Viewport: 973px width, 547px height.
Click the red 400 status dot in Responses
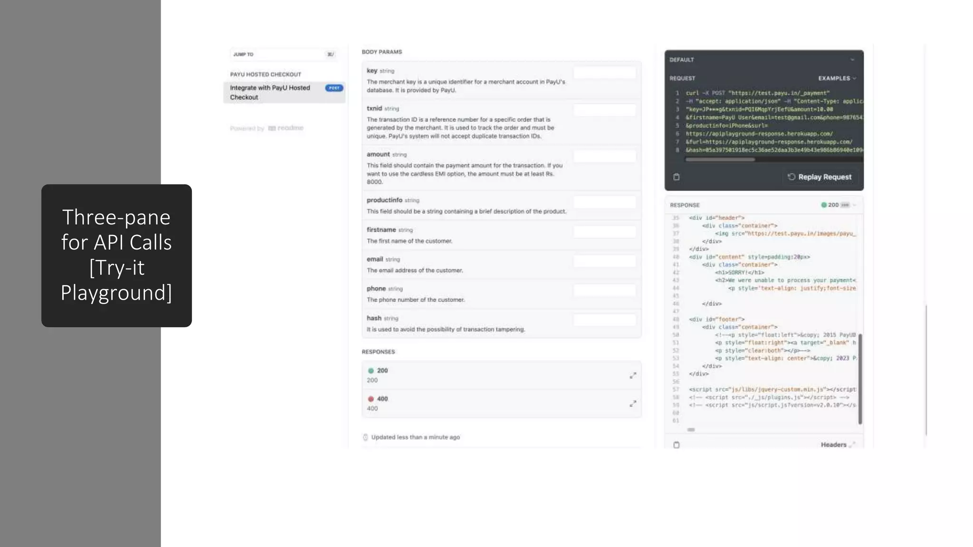tap(371, 399)
